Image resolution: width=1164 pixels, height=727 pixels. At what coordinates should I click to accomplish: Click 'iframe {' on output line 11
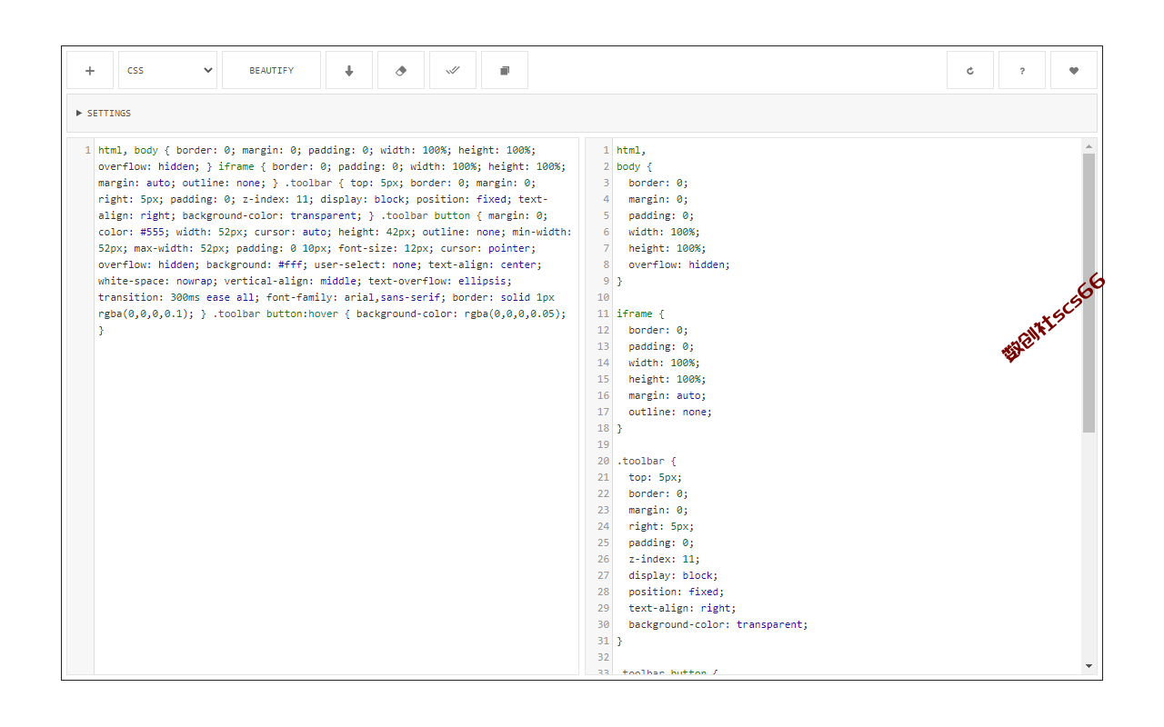tap(640, 314)
